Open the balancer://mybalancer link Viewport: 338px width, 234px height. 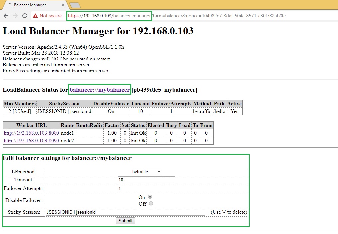point(99,89)
